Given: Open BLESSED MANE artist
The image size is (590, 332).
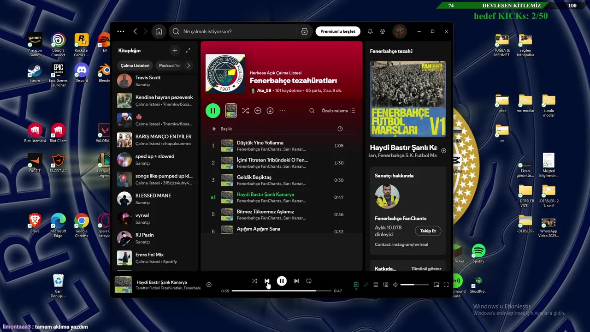Looking at the screenshot, I should click(156, 199).
